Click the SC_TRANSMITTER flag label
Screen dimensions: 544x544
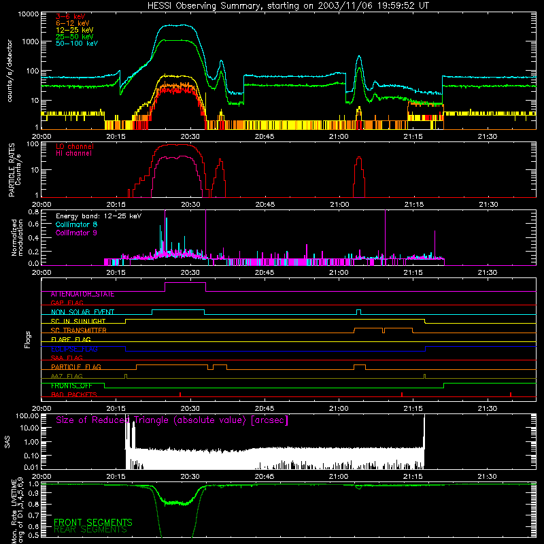79,330
